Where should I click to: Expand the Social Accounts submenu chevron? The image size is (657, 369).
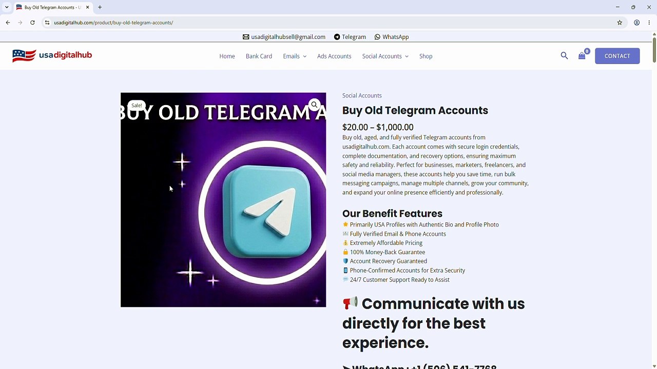407,56
